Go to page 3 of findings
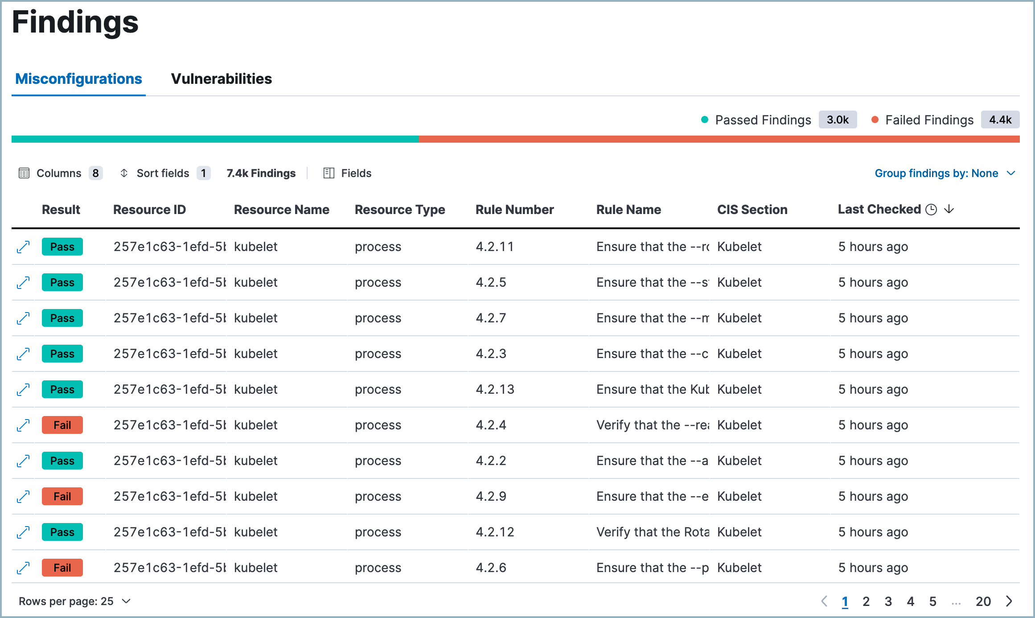Viewport: 1035px width, 618px height. pyautogui.click(x=888, y=602)
